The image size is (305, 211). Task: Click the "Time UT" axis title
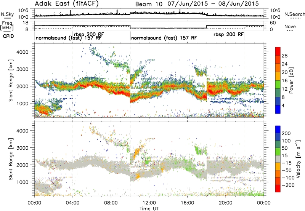pos(149,208)
